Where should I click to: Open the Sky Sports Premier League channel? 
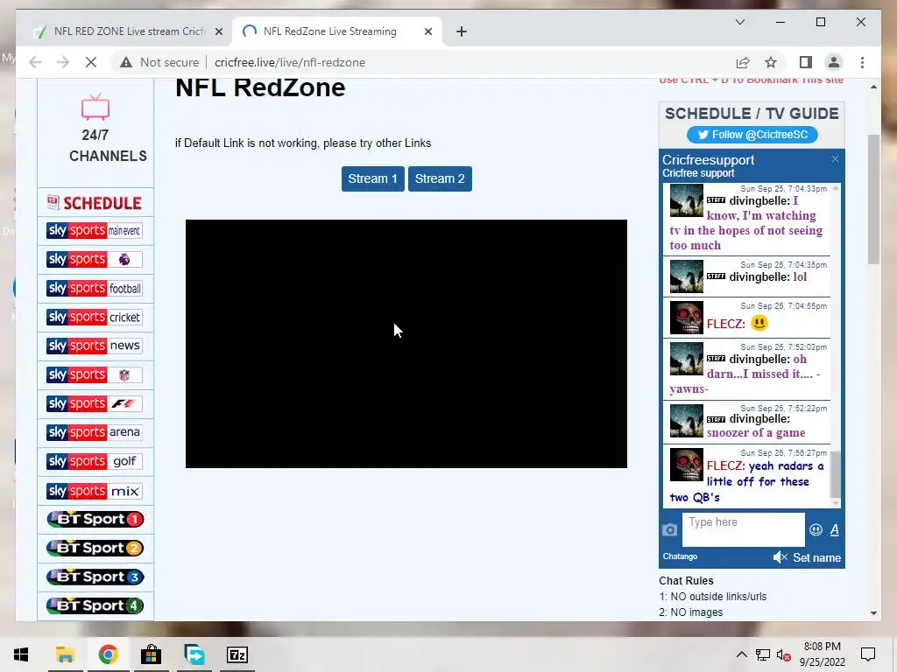click(x=95, y=259)
